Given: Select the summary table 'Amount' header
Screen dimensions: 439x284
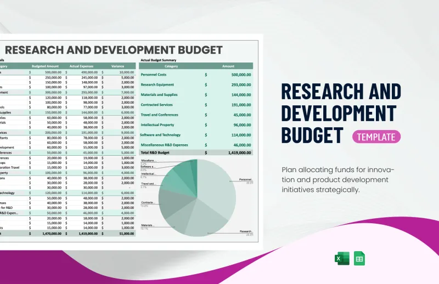Looking at the screenshot, I should (228, 66).
